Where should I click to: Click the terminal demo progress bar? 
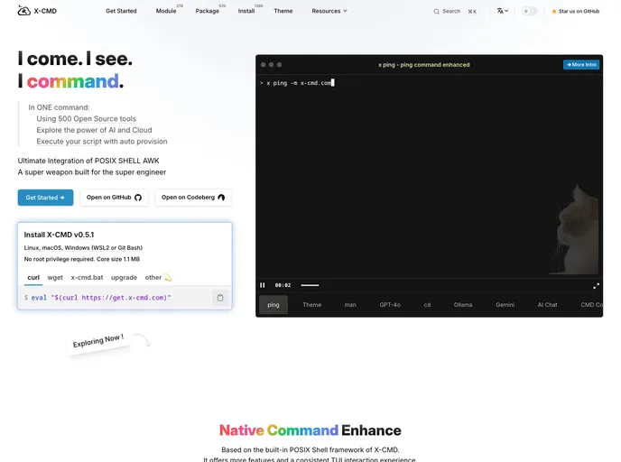310,285
